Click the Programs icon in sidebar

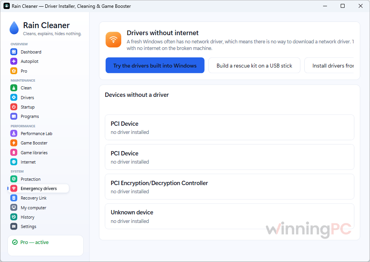14,116
